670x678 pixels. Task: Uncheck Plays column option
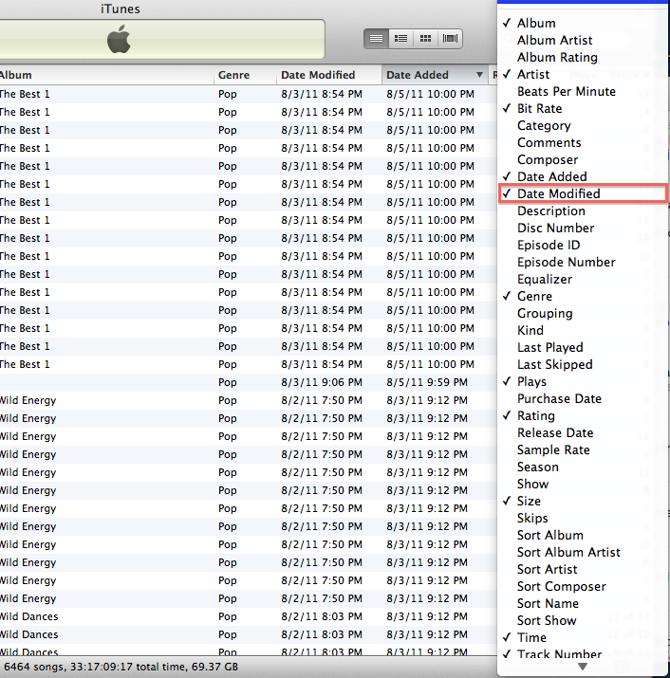click(582, 382)
